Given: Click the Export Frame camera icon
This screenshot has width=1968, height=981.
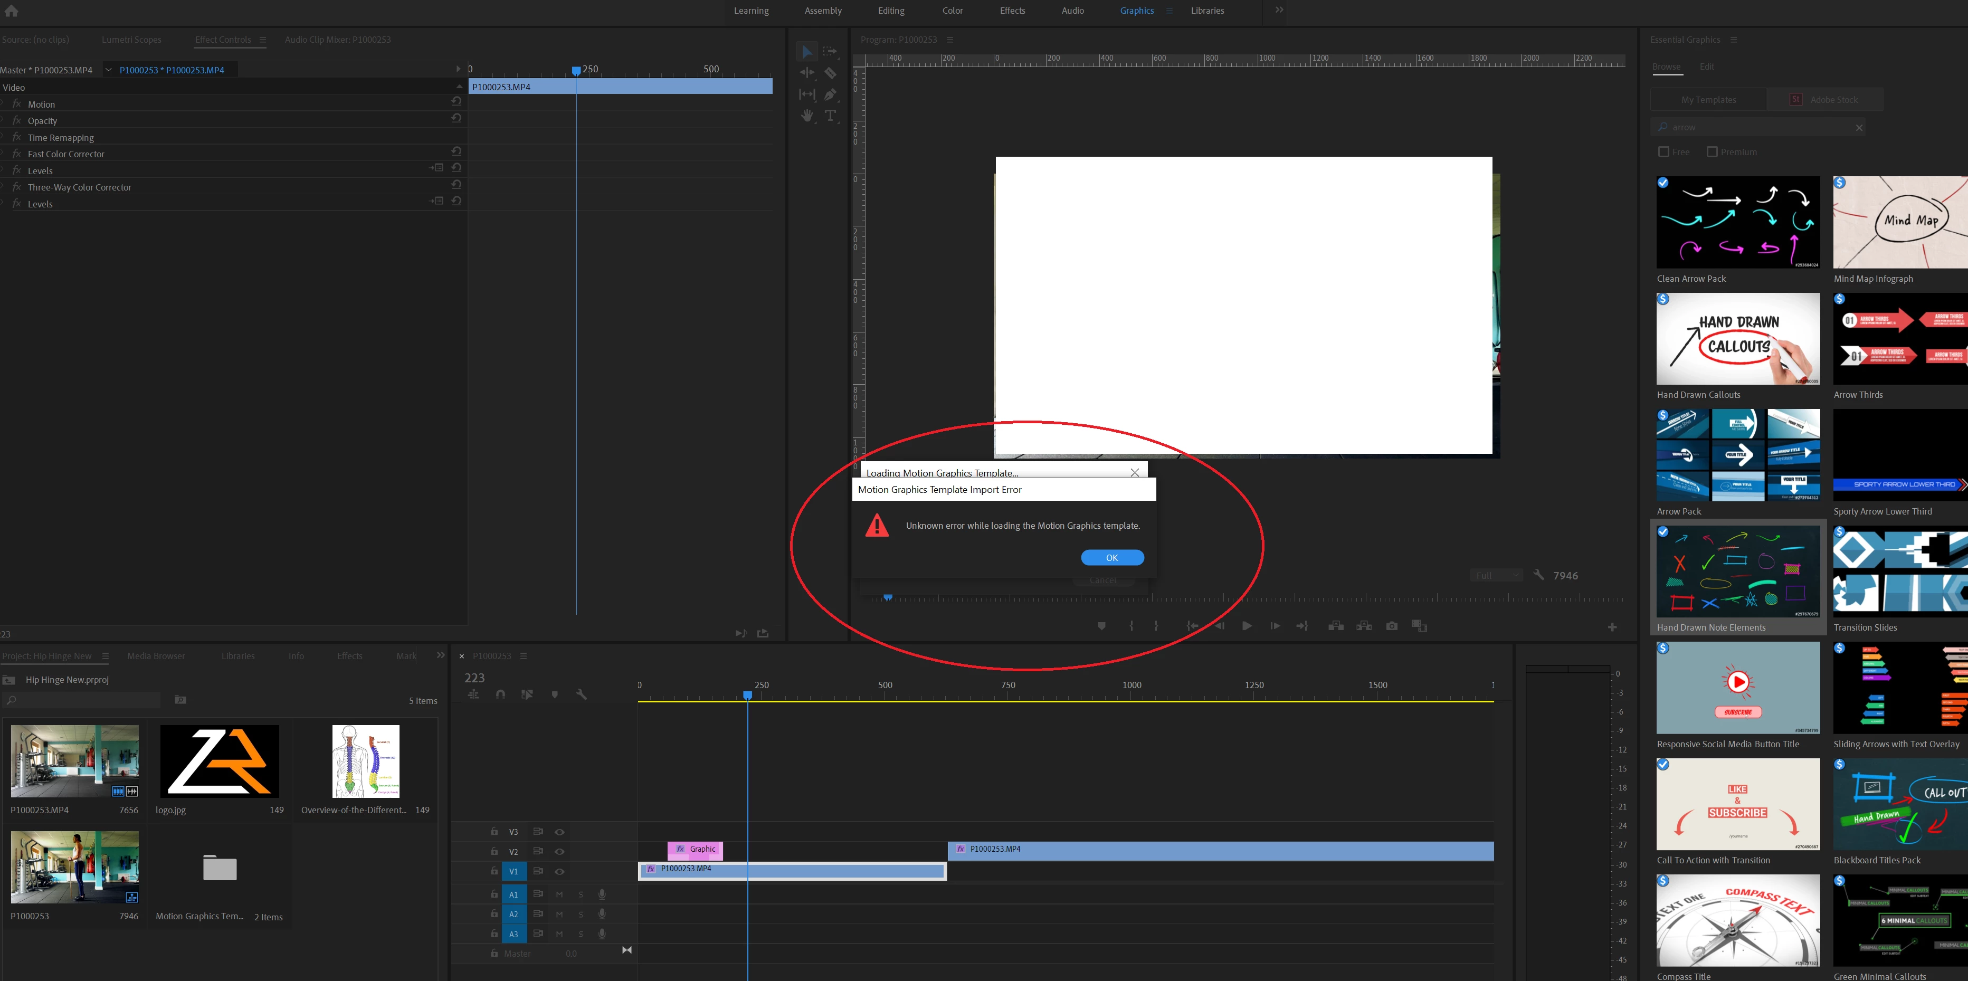Looking at the screenshot, I should (x=1392, y=626).
